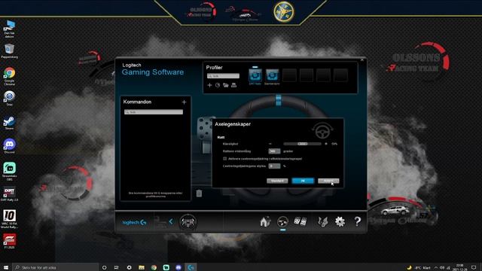This screenshot has height=271, width=482.
Task: Click the Avbryt cancel button
Action: point(328,181)
